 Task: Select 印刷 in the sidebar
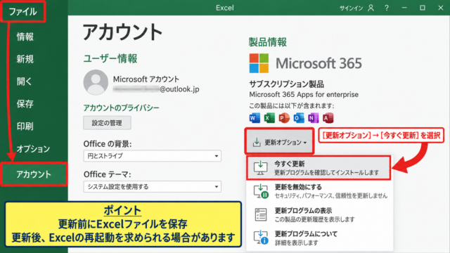point(25,126)
